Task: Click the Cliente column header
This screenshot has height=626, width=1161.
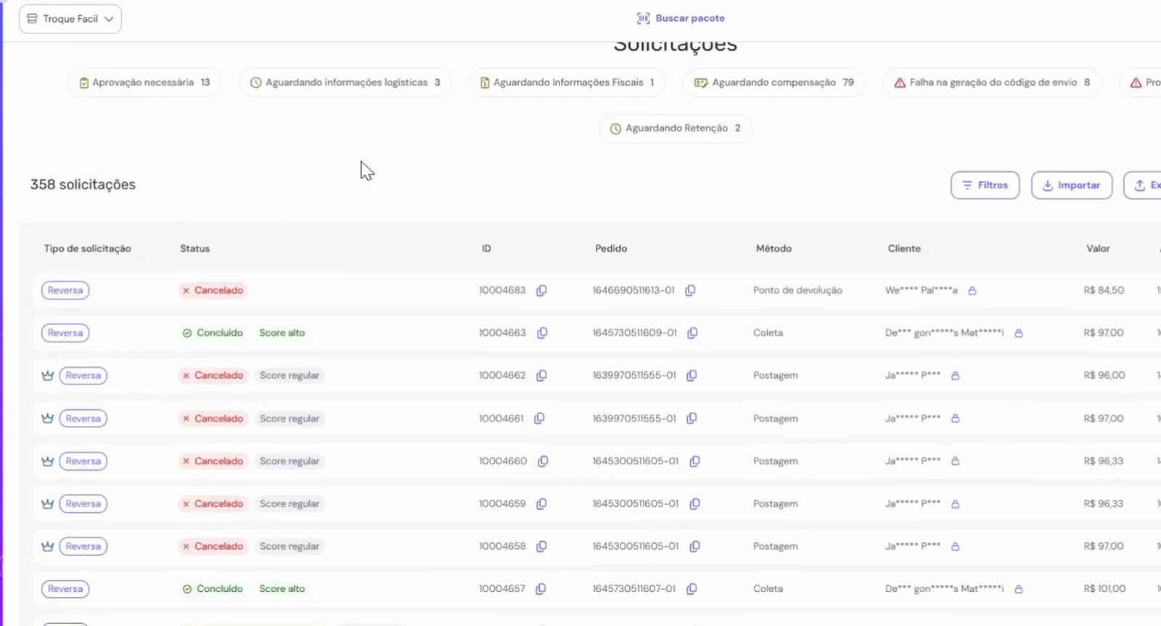Action: (x=904, y=249)
